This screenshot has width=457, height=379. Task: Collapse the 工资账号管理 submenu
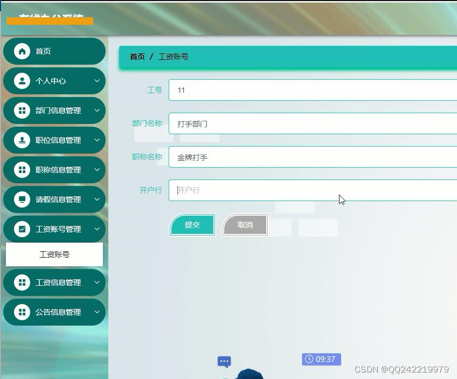tap(97, 229)
